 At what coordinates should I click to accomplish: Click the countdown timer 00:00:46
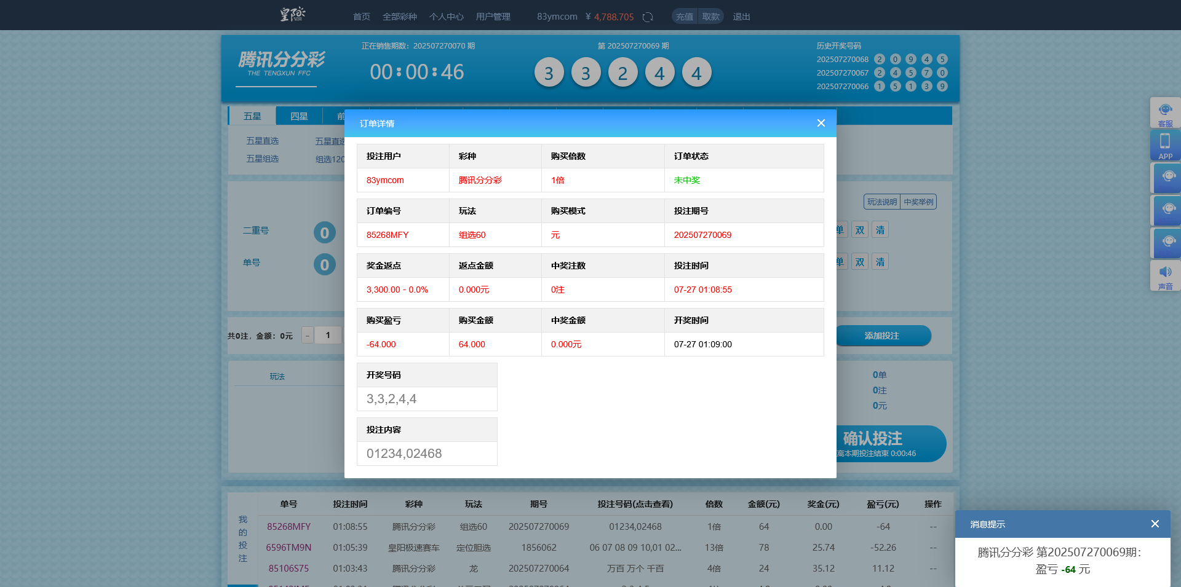tap(417, 72)
